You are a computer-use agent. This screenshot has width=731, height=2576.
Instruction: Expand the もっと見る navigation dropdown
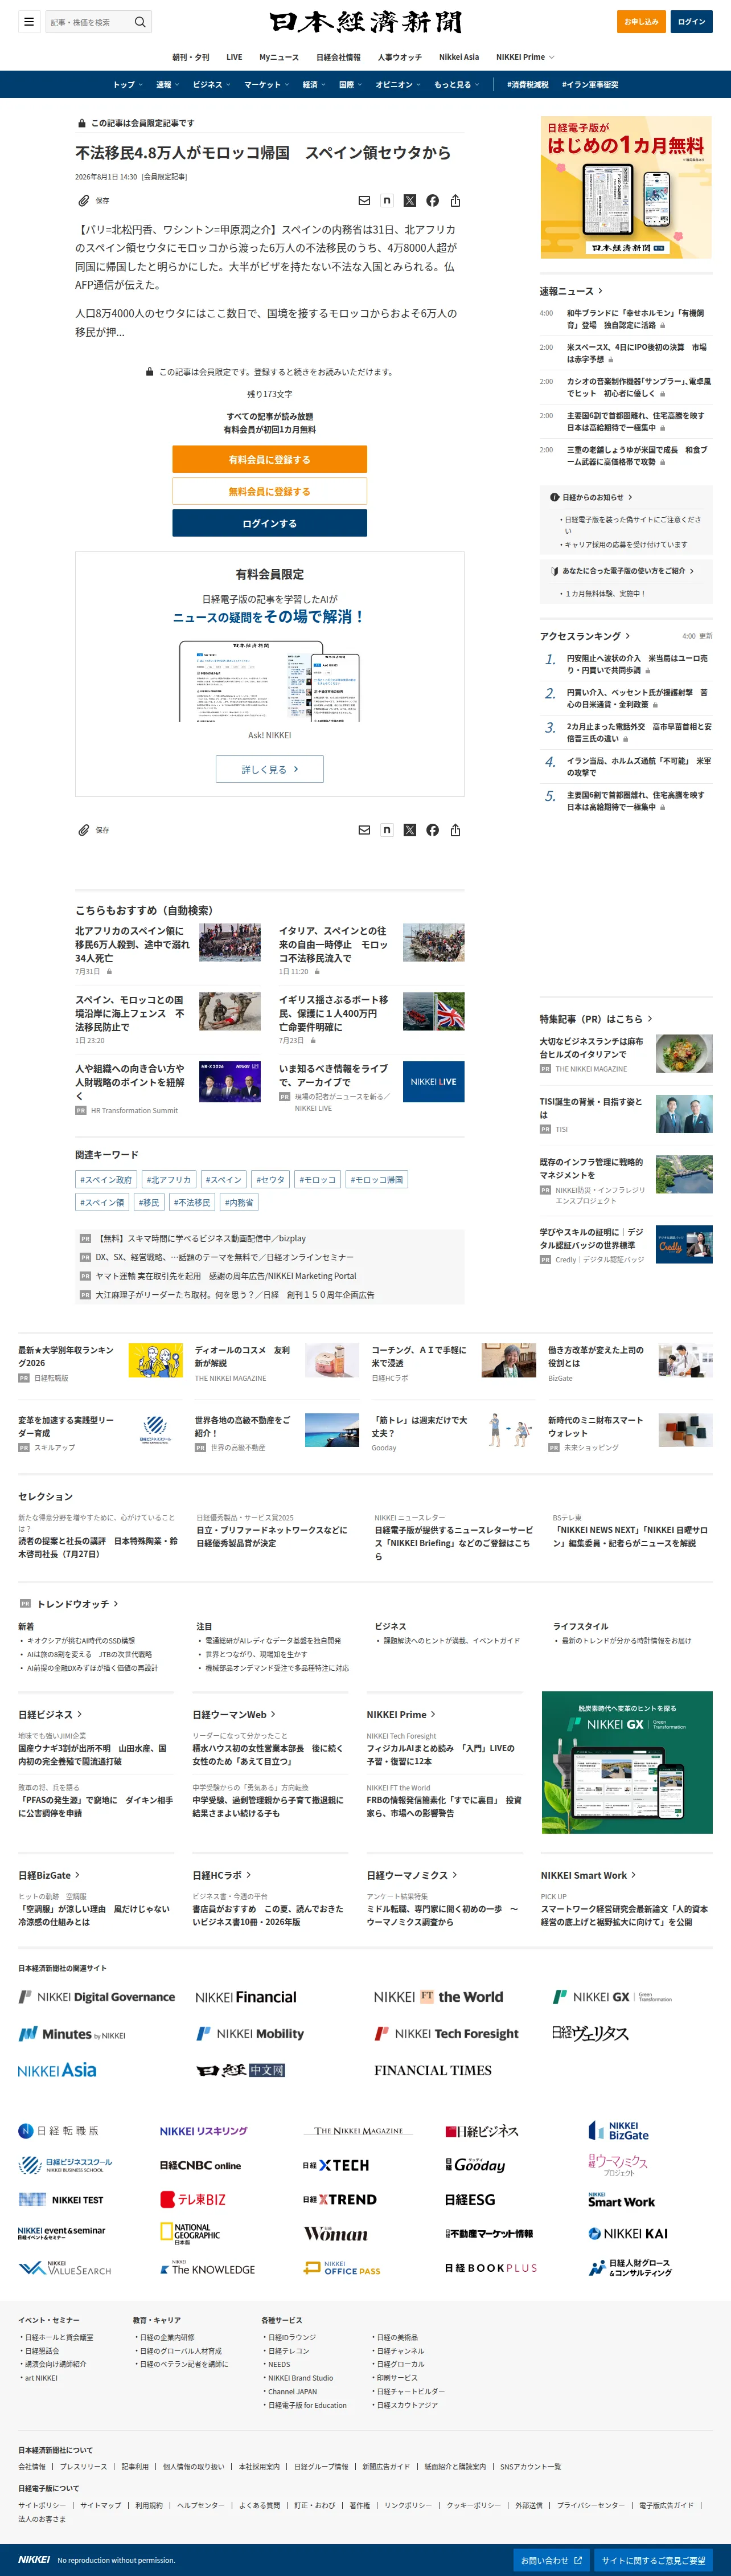click(457, 85)
